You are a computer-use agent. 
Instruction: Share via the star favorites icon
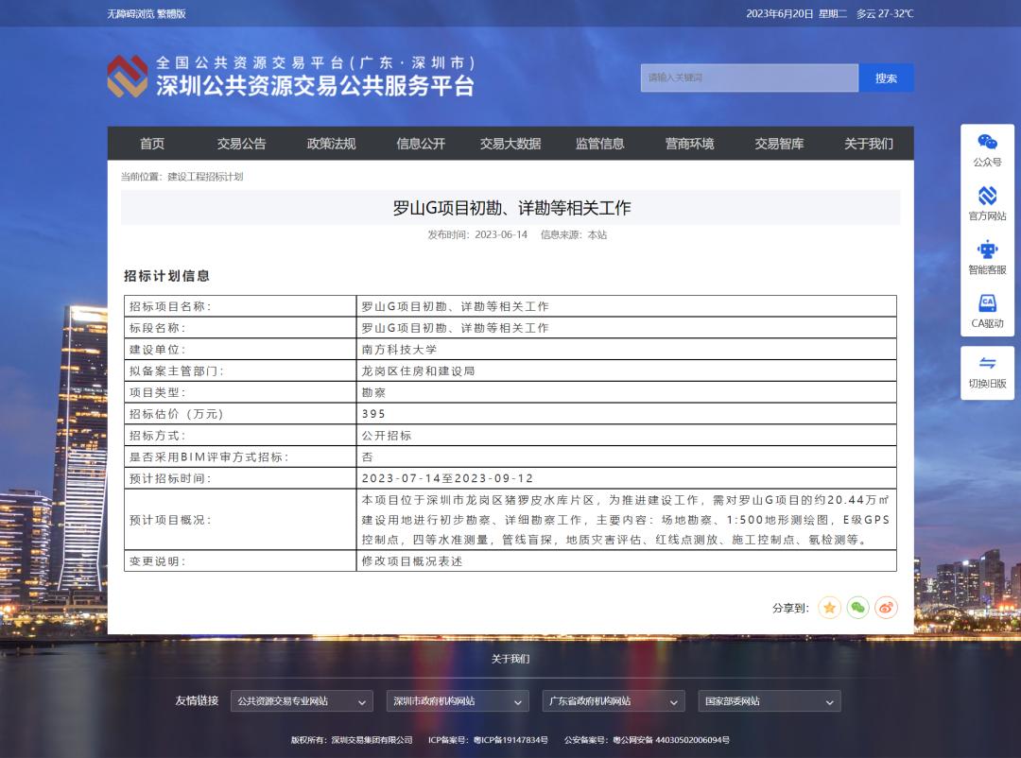coord(830,608)
